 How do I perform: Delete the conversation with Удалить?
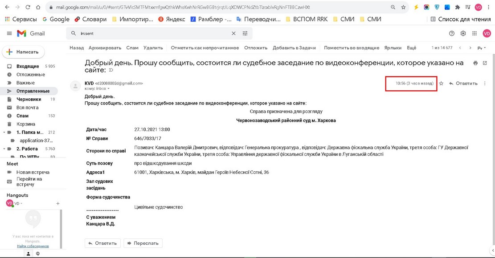point(153,48)
